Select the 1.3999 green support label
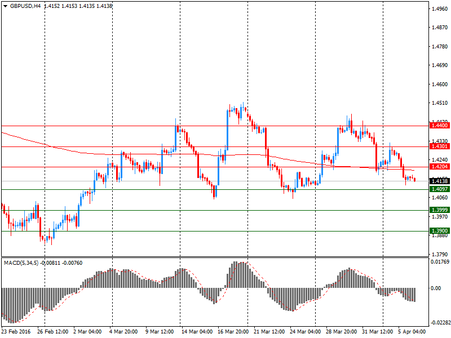The image size is (451, 338). (440, 210)
